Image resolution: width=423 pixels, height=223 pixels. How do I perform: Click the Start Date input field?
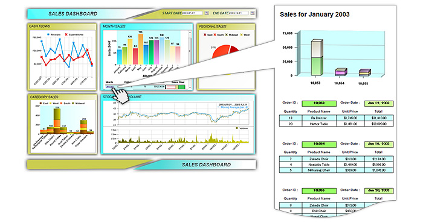(x=192, y=13)
